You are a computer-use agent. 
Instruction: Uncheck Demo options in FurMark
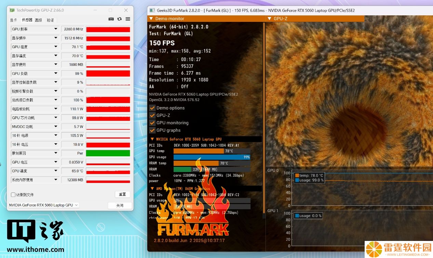[152, 108]
